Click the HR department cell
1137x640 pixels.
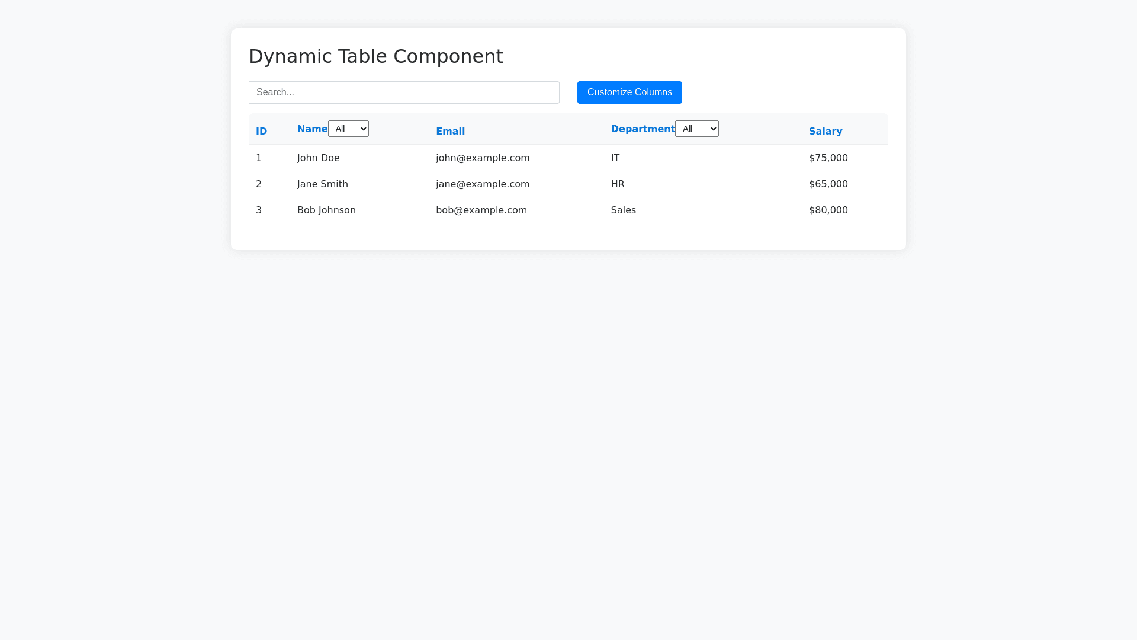[x=618, y=184]
